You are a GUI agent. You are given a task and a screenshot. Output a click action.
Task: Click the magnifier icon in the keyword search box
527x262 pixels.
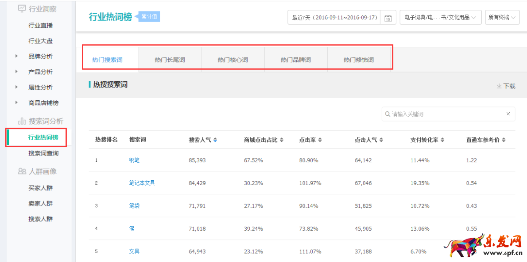[x=388, y=114]
